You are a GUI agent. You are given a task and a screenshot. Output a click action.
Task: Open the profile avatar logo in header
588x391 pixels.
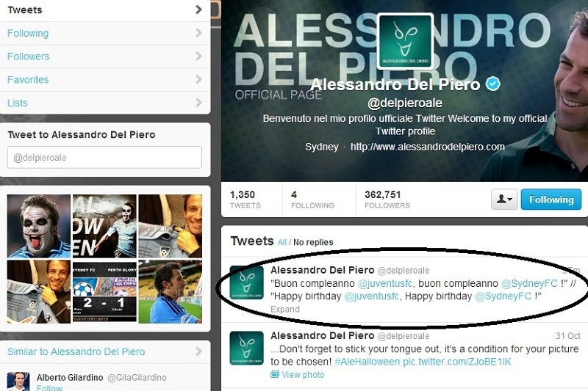405,41
